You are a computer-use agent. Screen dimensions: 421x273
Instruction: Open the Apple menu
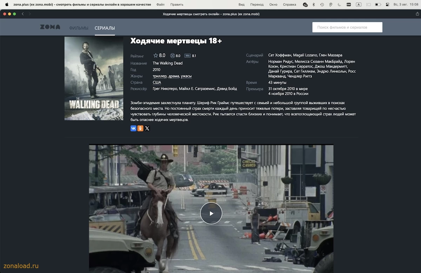tap(7, 5)
